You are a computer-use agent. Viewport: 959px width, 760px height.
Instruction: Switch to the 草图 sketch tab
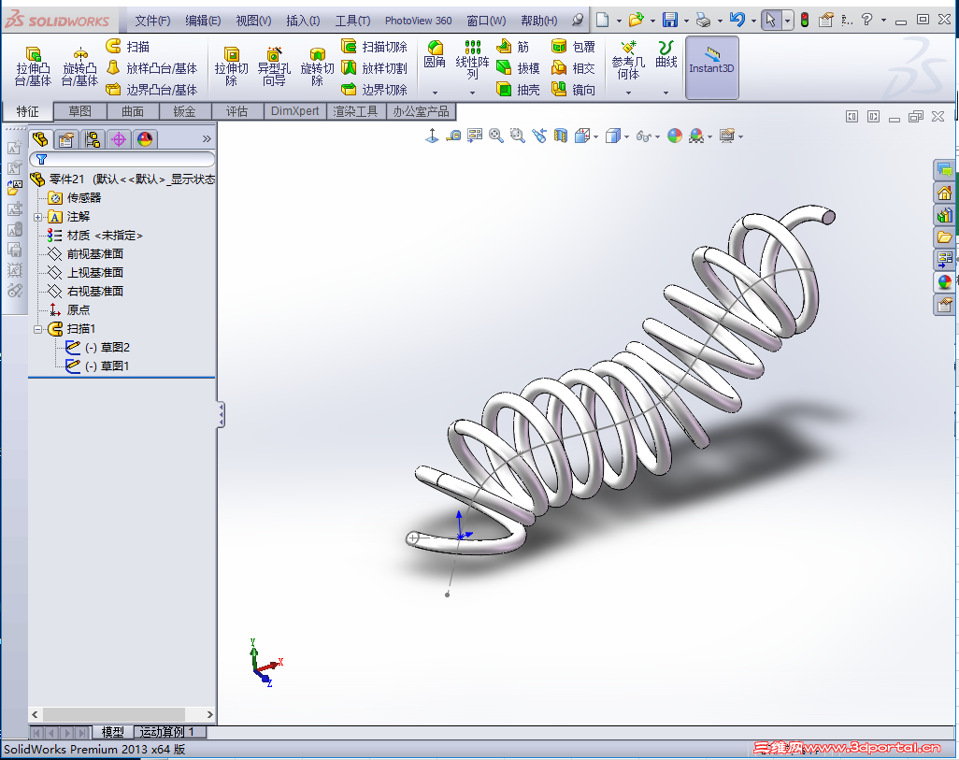pos(80,111)
